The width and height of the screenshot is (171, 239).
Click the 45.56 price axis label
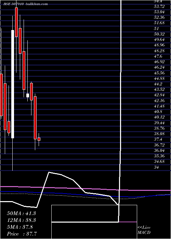[159, 73]
